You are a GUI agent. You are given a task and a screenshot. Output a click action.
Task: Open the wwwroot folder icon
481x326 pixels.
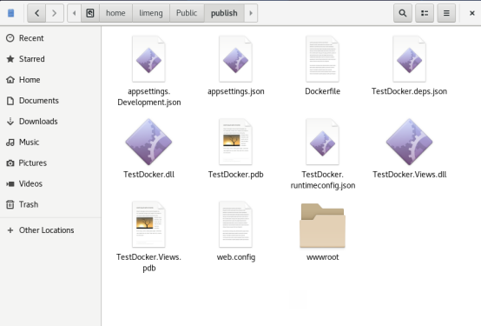pos(322,225)
